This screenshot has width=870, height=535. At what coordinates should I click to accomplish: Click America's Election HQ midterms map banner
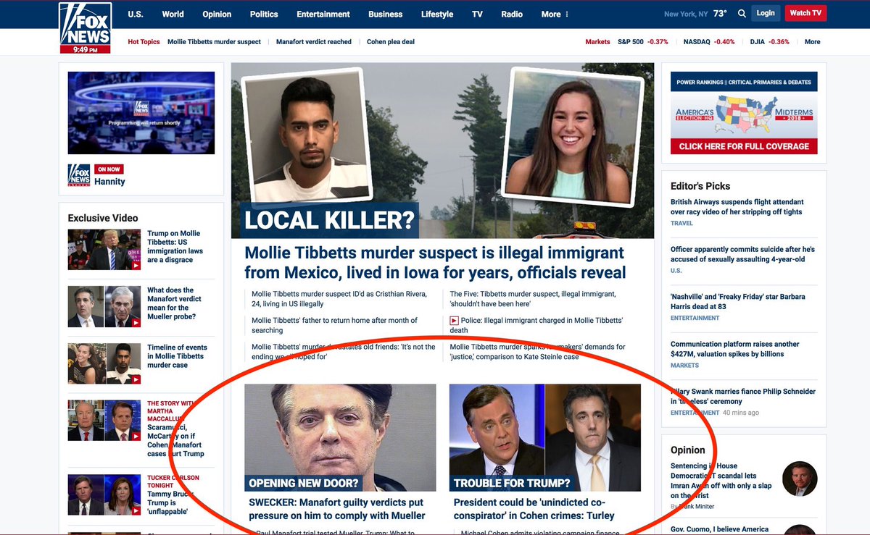pyautogui.click(x=744, y=114)
